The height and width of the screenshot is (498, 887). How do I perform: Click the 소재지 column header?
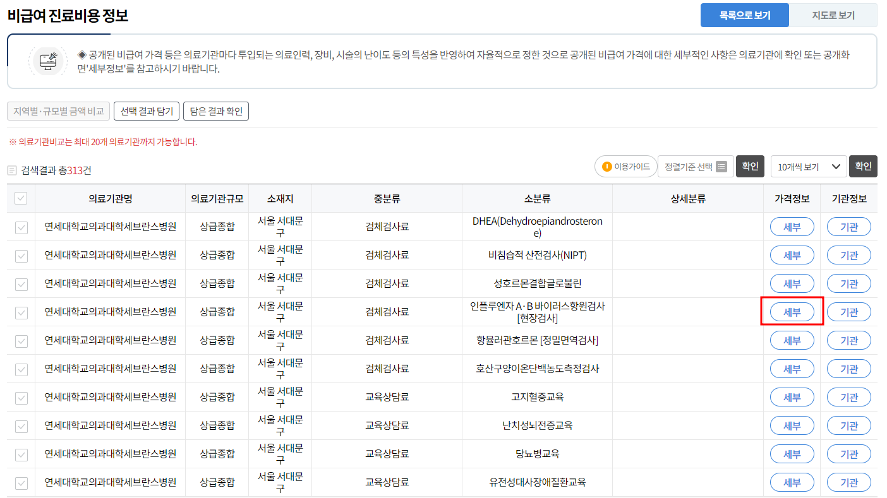coord(281,199)
